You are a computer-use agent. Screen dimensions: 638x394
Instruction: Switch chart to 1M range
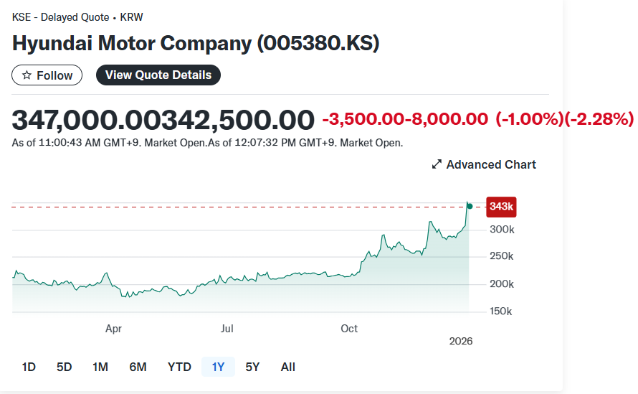click(x=100, y=367)
